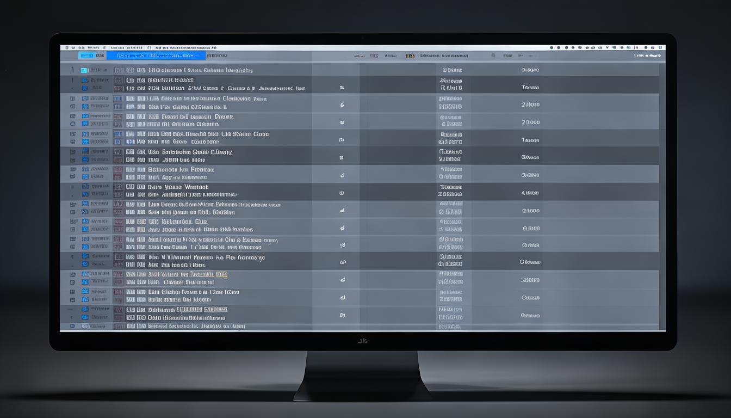Click the rightmost status icon in the top-right menu bar

(x=660, y=48)
